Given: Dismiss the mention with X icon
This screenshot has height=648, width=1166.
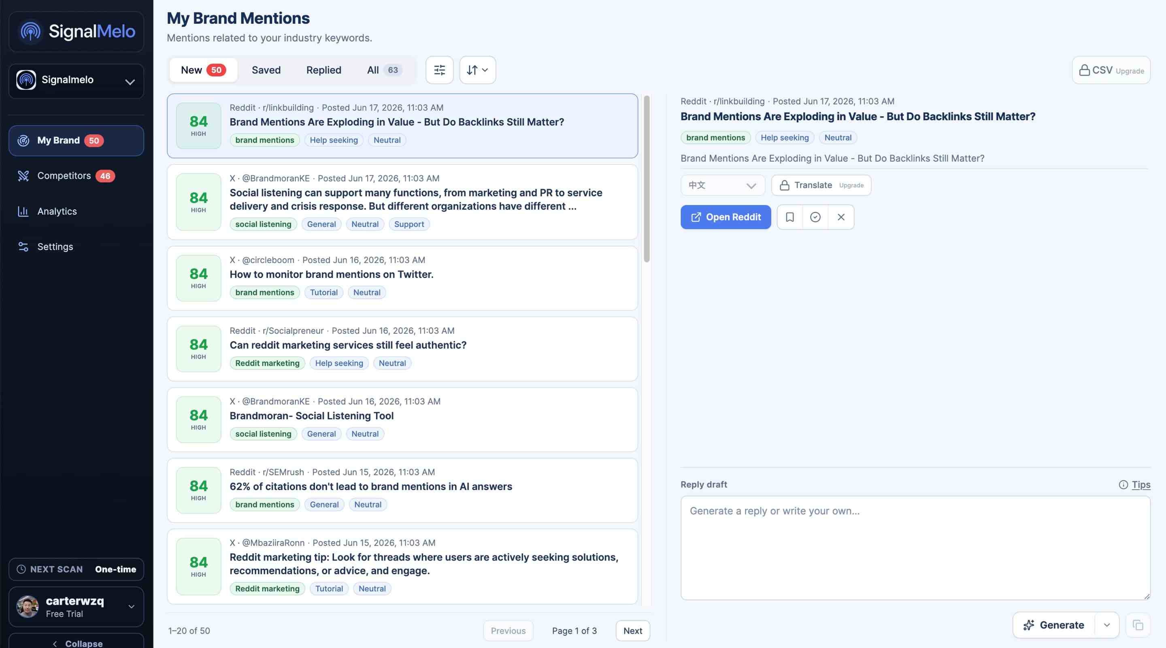Looking at the screenshot, I should pyautogui.click(x=840, y=217).
